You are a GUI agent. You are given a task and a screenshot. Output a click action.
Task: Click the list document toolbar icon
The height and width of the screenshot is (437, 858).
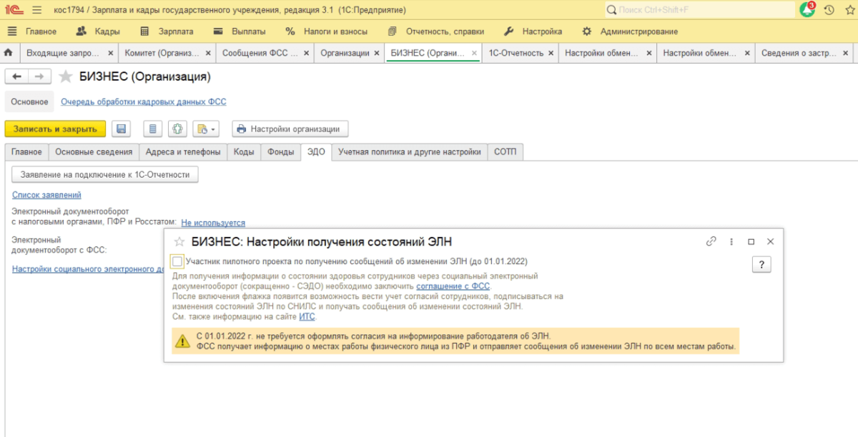click(x=152, y=129)
